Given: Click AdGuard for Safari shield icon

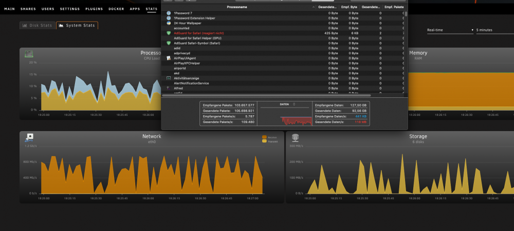Looking at the screenshot, I should [x=169, y=33].
